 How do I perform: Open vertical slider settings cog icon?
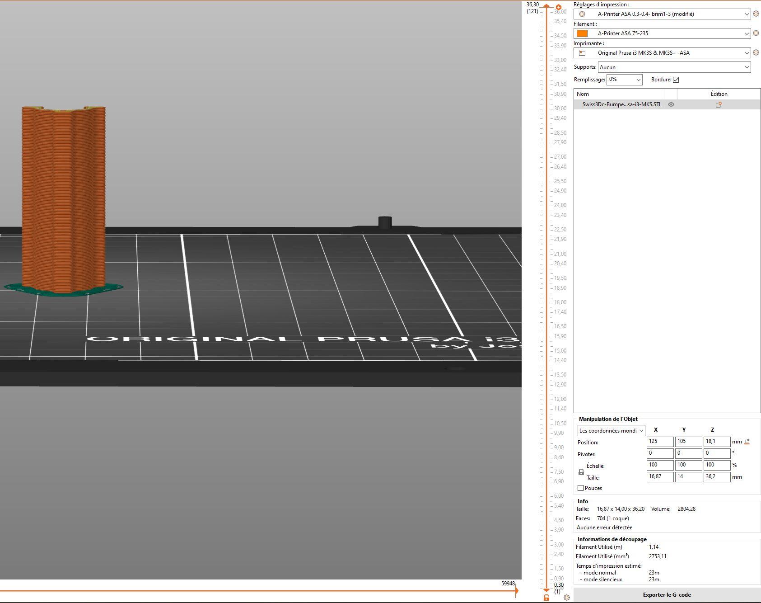point(567,598)
